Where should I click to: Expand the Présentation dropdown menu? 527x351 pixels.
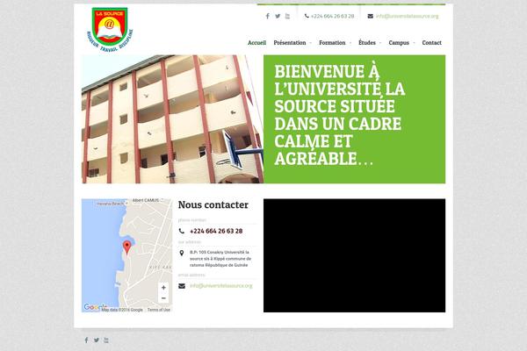point(291,42)
